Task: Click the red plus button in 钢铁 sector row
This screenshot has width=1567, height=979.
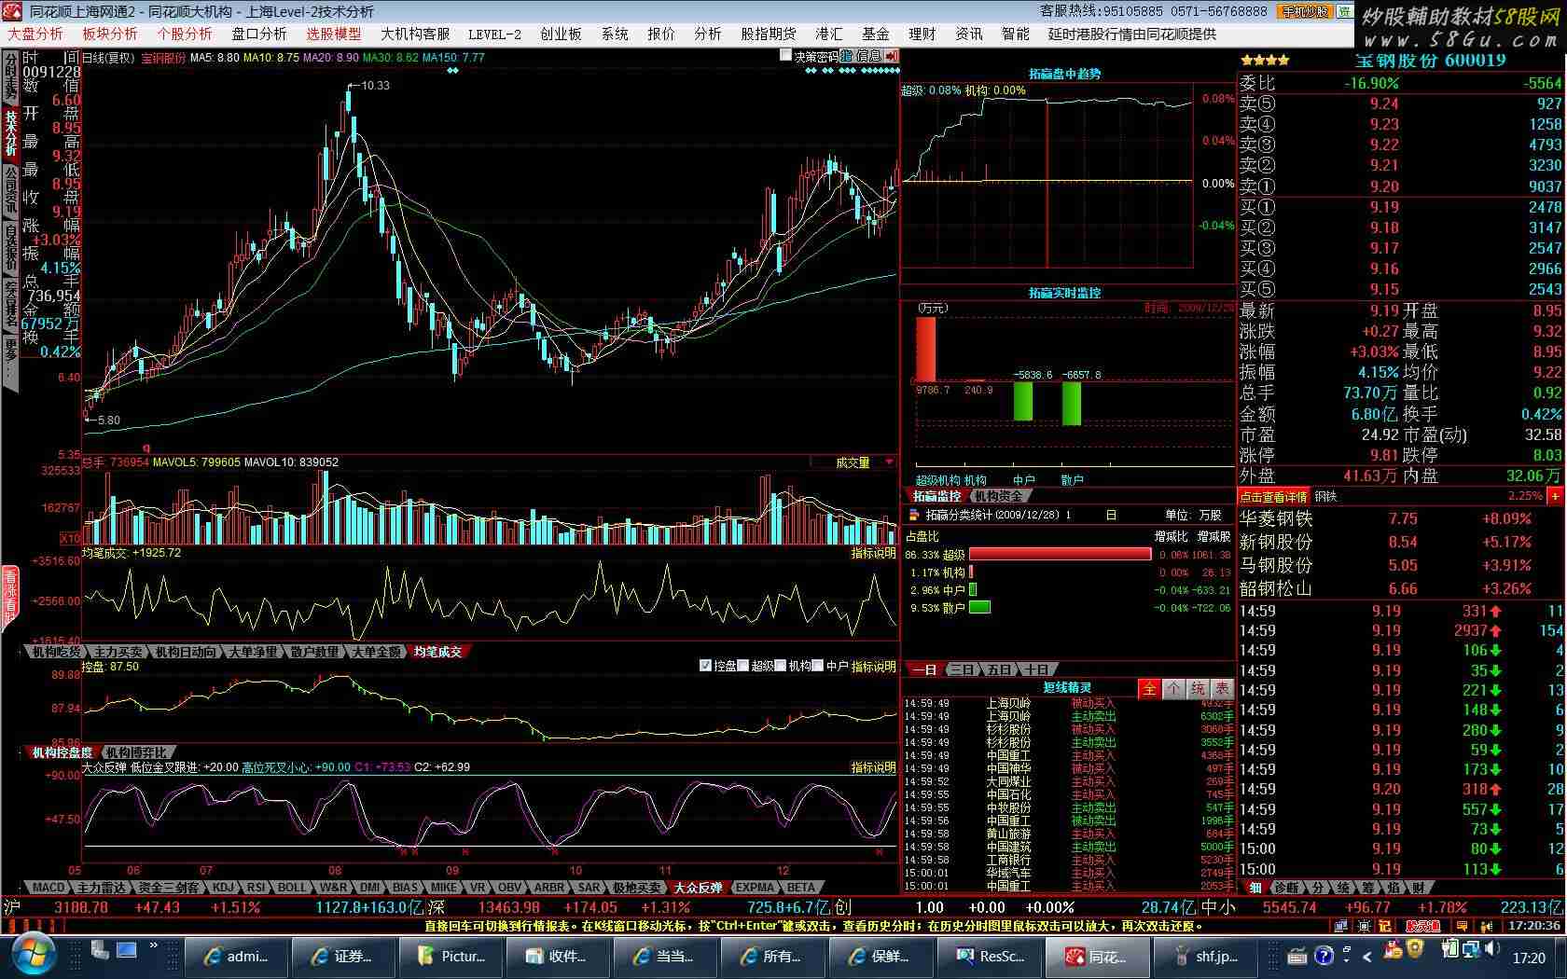Action: click(1554, 497)
